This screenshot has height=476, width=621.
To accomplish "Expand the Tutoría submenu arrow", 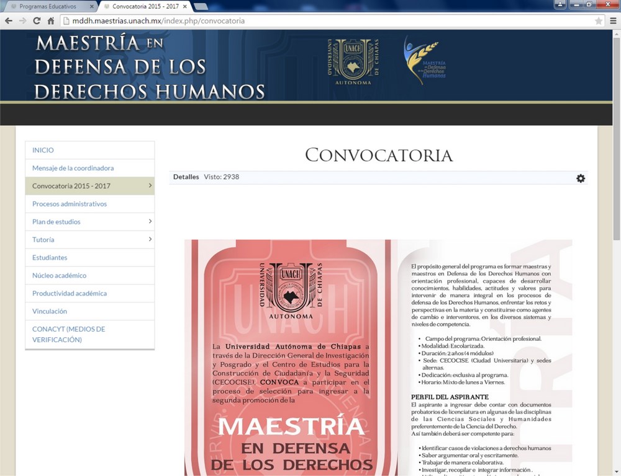I will tap(150, 239).
